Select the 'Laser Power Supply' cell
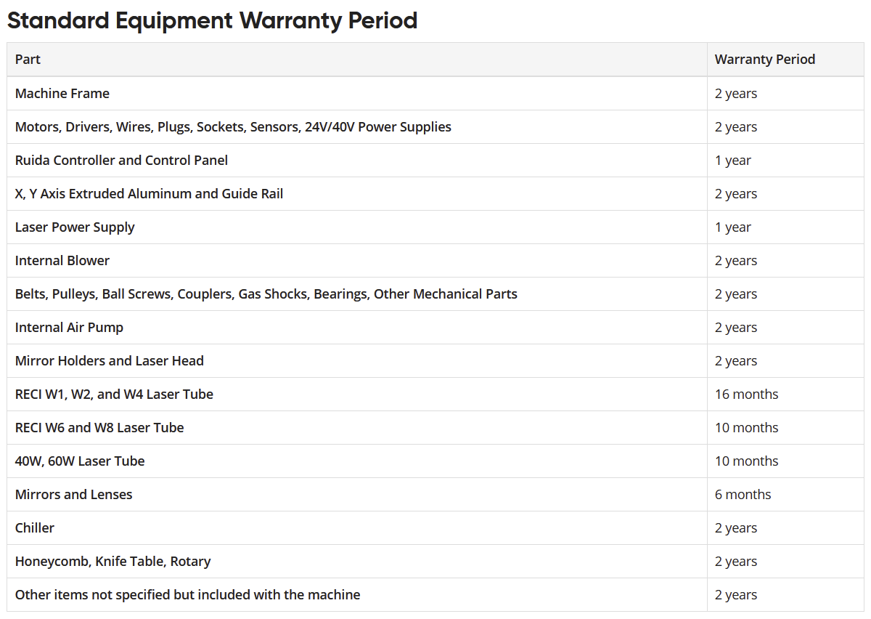The image size is (871, 619). point(75,227)
